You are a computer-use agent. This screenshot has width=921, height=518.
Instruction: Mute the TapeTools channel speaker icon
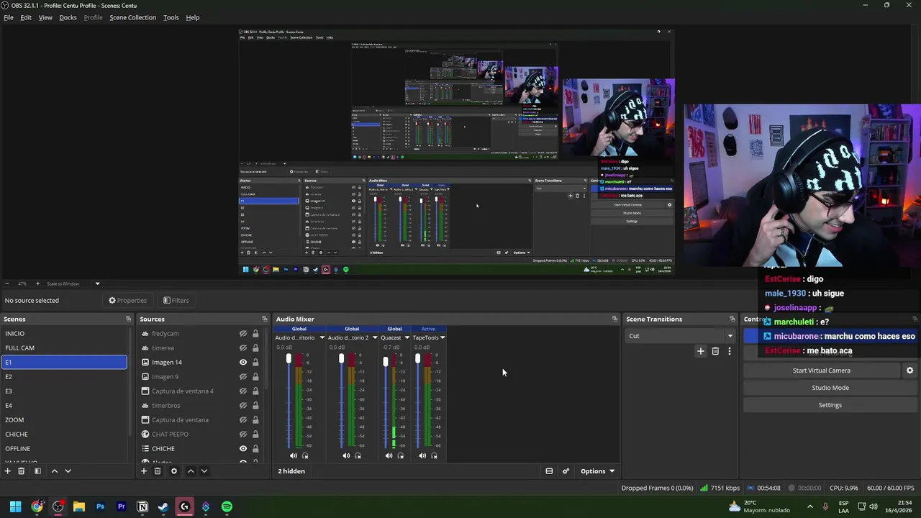(x=422, y=455)
